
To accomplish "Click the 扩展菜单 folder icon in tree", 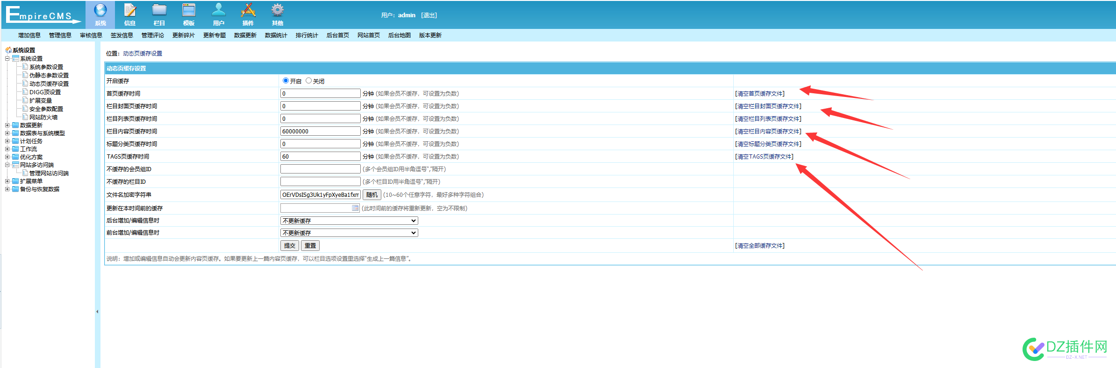I will [x=15, y=181].
